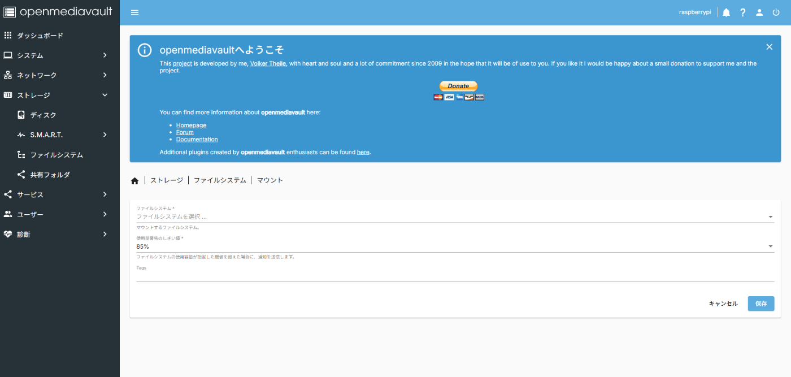
Task: Open the plugins 'here' link
Action: [x=363, y=152]
